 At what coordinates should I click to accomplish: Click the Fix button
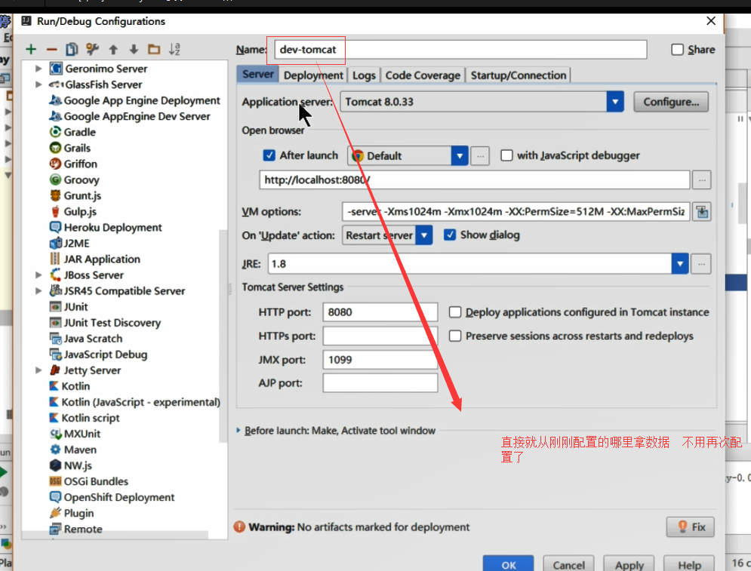click(690, 527)
